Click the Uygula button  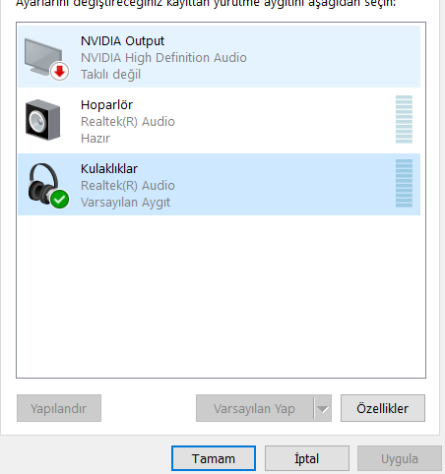tap(400, 458)
